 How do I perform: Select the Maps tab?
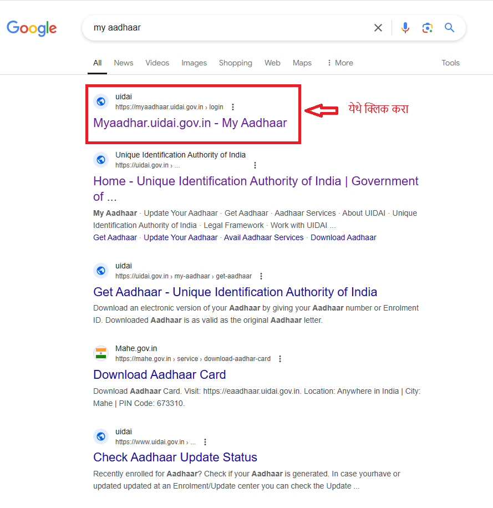(302, 63)
